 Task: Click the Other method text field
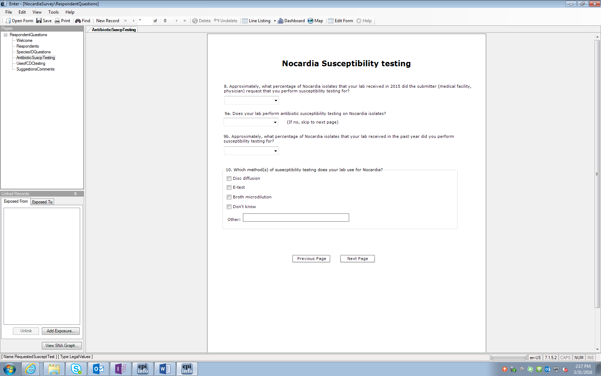pyautogui.click(x=296, y=218)
